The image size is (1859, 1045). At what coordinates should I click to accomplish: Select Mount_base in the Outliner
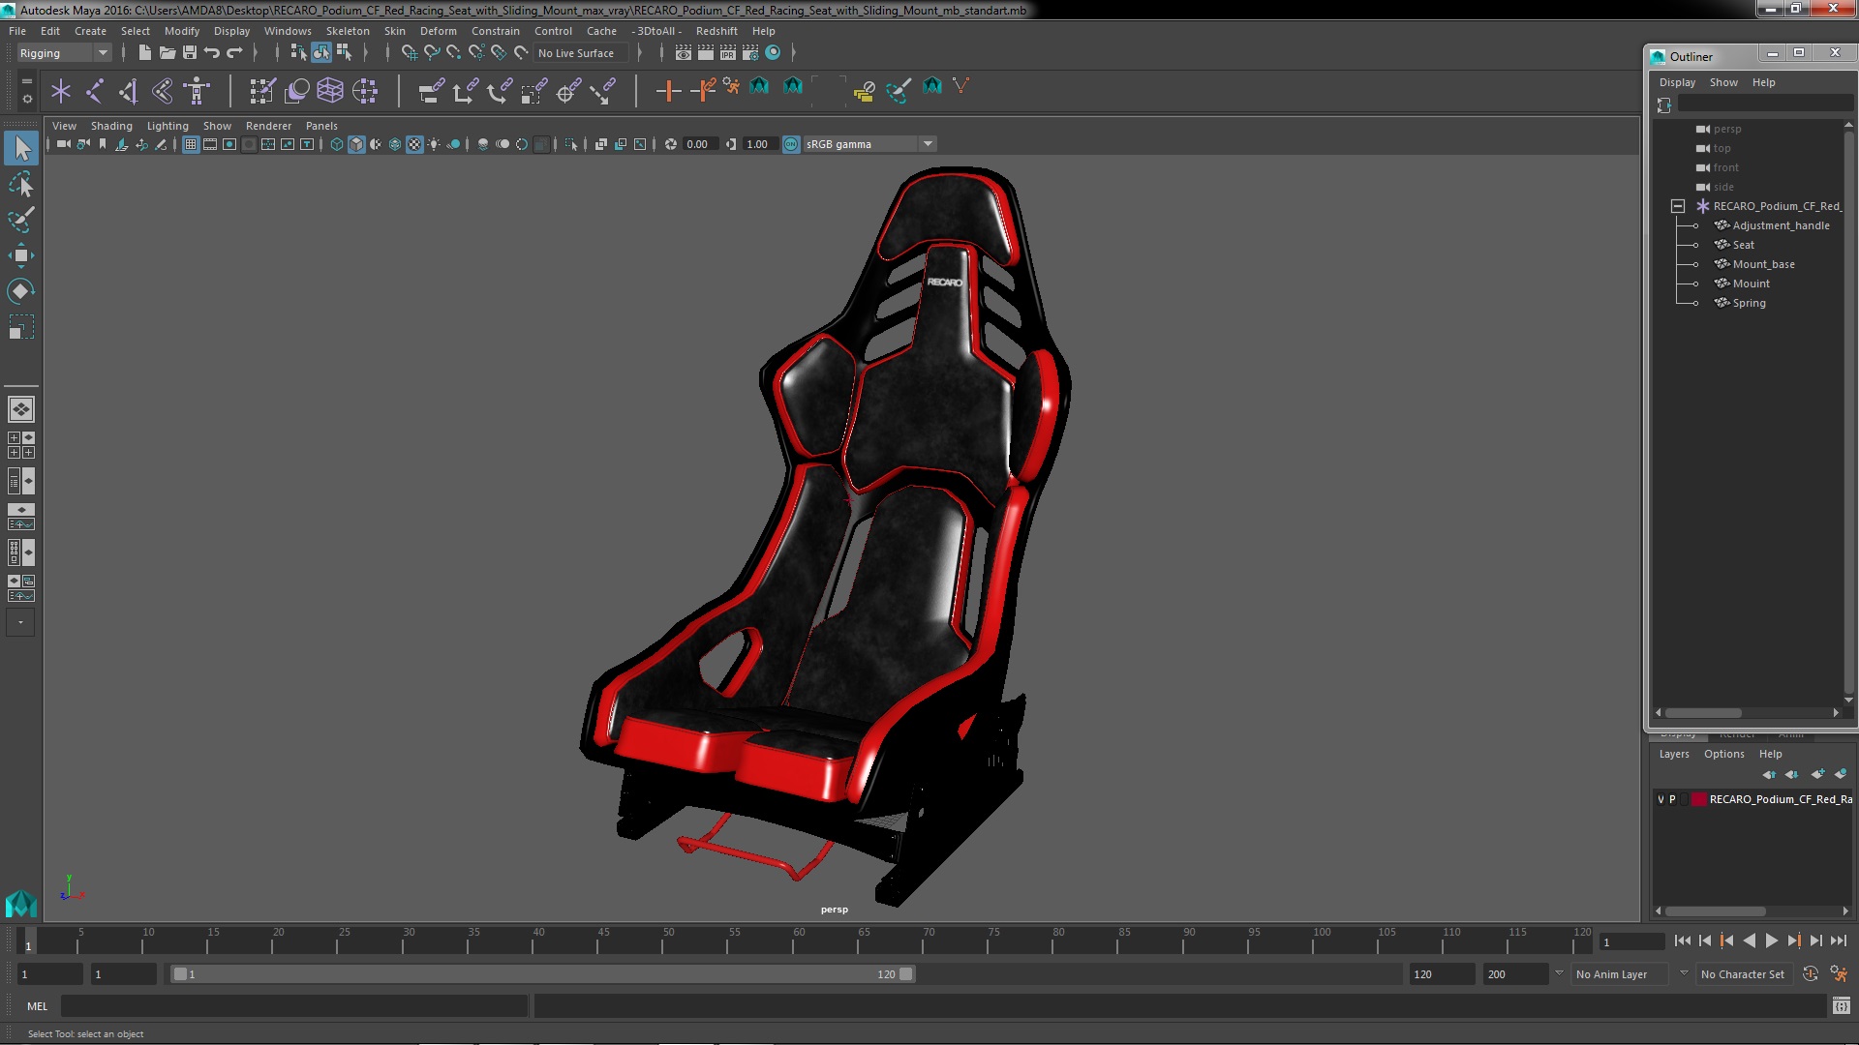coord(1763,264)
